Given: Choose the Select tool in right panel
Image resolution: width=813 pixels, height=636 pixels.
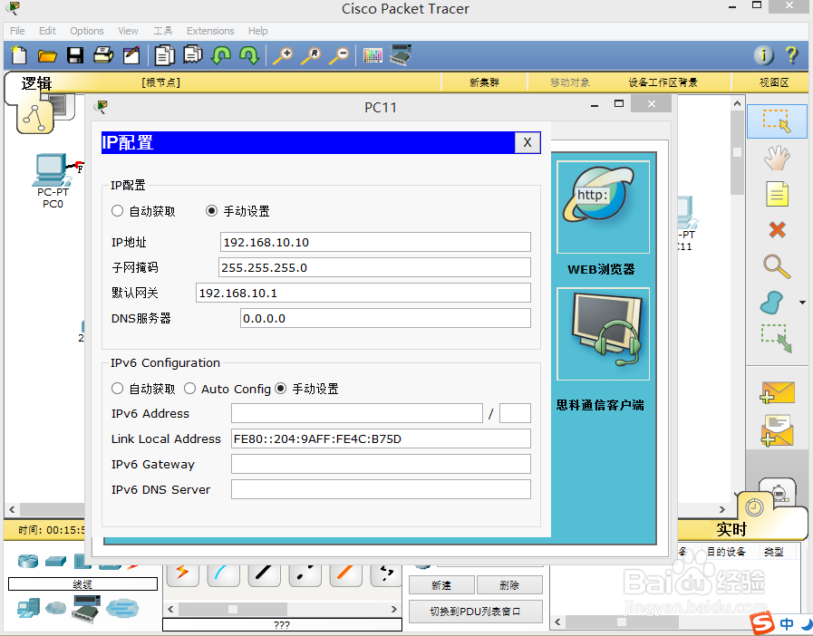Looking at the screenshot, I should (x=777, y=120).
